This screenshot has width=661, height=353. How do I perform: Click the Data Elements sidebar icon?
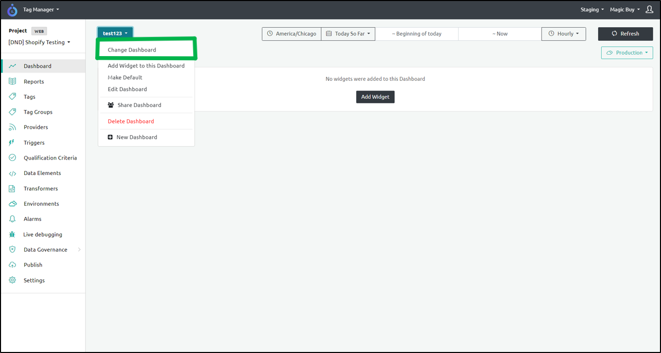point(12,173)
